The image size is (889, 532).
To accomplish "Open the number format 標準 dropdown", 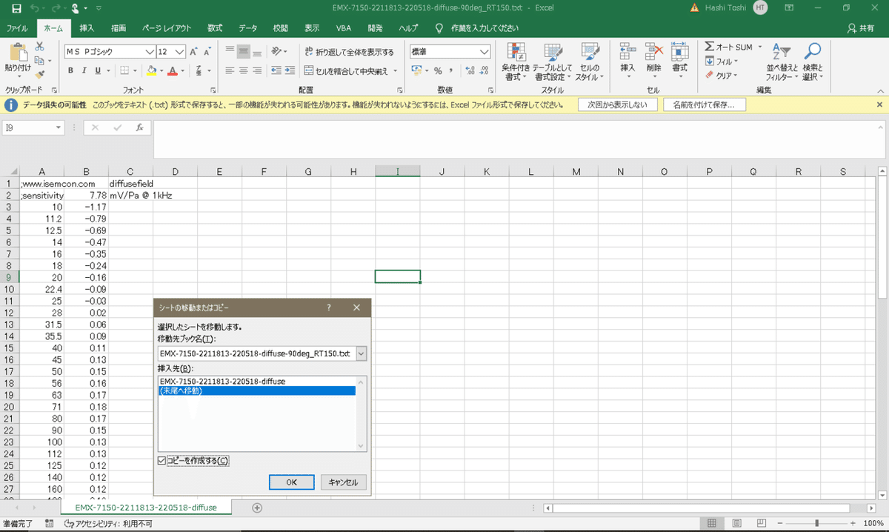I will 485,52.
